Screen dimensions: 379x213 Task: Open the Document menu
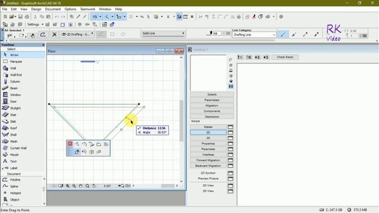click(x=53, y=9)
